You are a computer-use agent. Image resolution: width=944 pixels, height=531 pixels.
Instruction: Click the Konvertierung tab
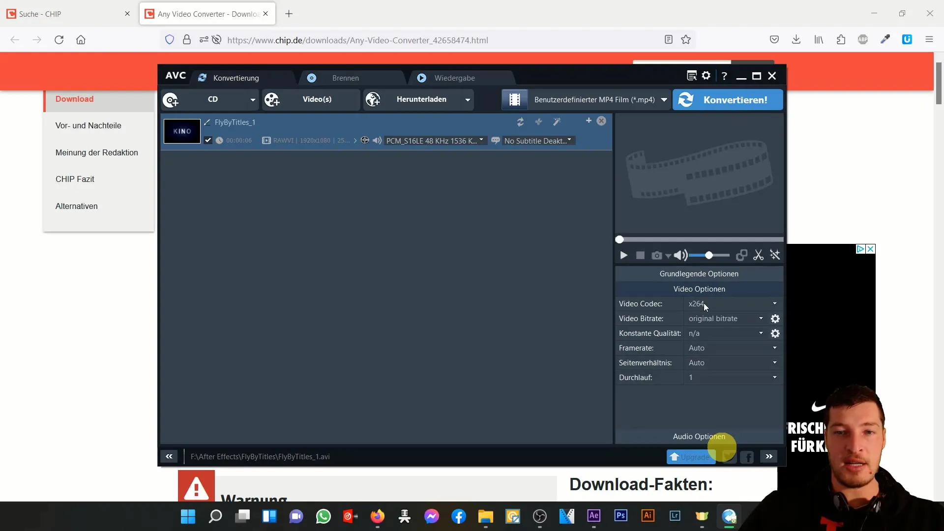tap(236, 77)
